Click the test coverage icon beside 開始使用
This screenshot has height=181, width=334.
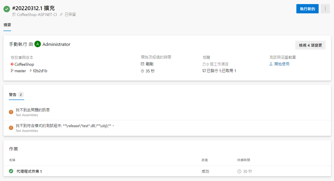[x=271, y=63]
